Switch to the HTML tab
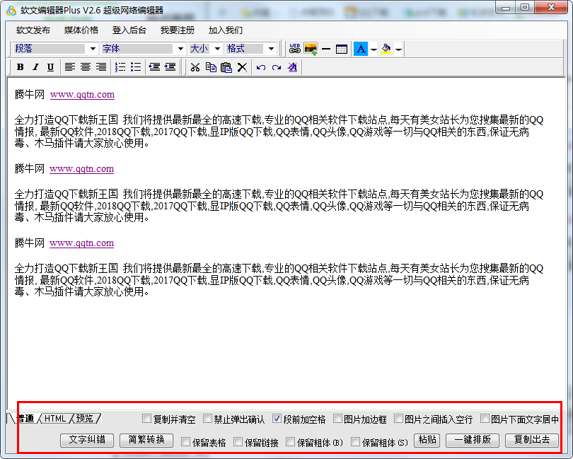The height and width of the screenshot is (459, 573). (x=54, y=419)
